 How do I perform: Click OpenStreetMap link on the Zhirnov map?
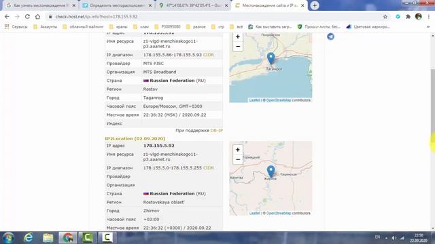tap(279, 213)
